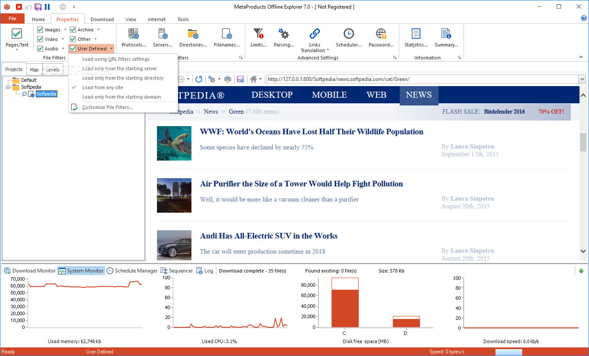Open Customize File Filters
Screen dimensions: 589x356
(x=123, y=107)
